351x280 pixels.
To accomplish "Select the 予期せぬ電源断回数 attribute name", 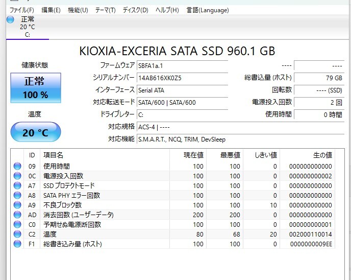I will coord(72,224).
